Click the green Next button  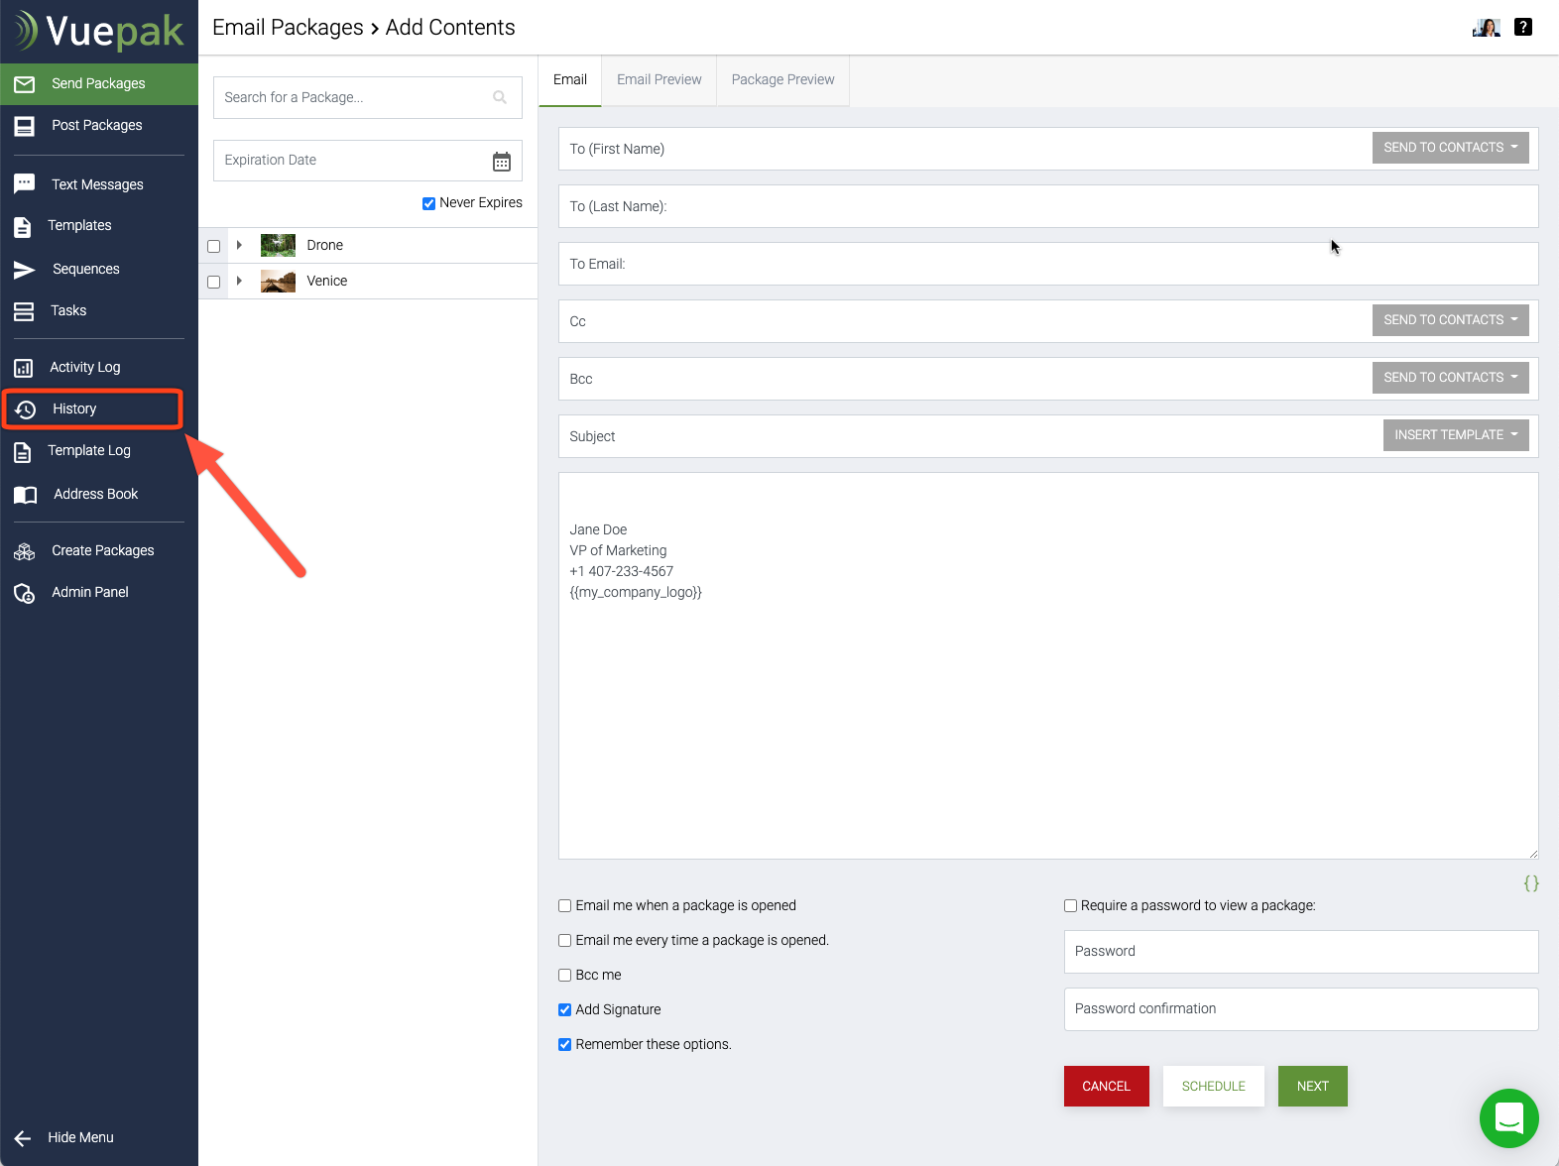(x=1312, y=1087)
